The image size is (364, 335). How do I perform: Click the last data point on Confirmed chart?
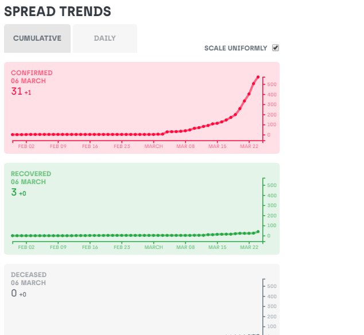[258, 77]
